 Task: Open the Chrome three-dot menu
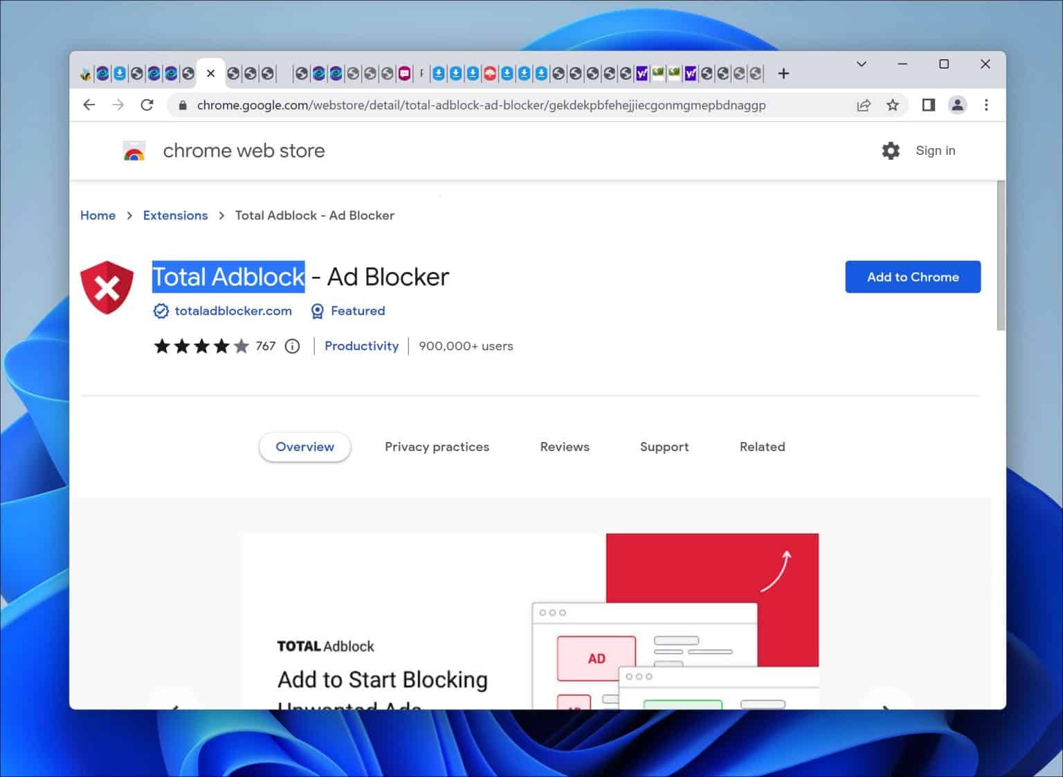pyautogui.click(x=987, y=104)
